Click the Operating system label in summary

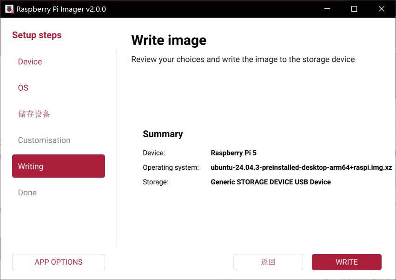171,167
